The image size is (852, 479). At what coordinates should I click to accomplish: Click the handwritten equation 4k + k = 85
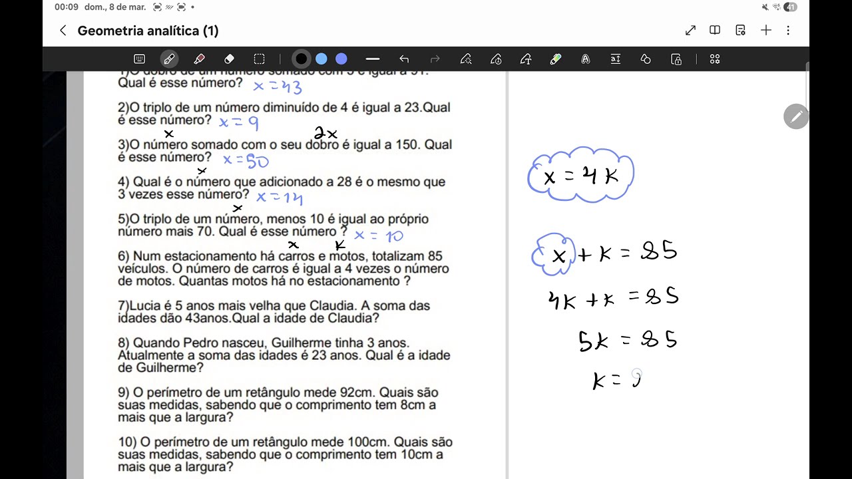click(613, 297)
